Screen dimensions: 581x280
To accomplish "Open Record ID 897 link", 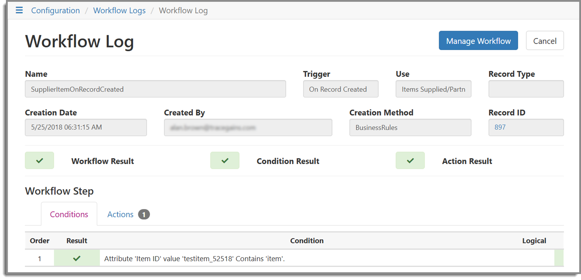I will [500, 127].
